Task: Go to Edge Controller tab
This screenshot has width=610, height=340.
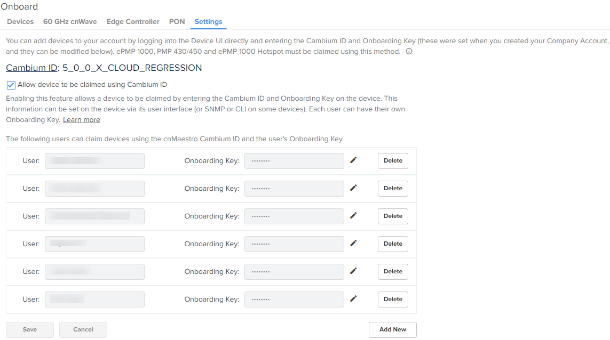Action: (133, 22)
